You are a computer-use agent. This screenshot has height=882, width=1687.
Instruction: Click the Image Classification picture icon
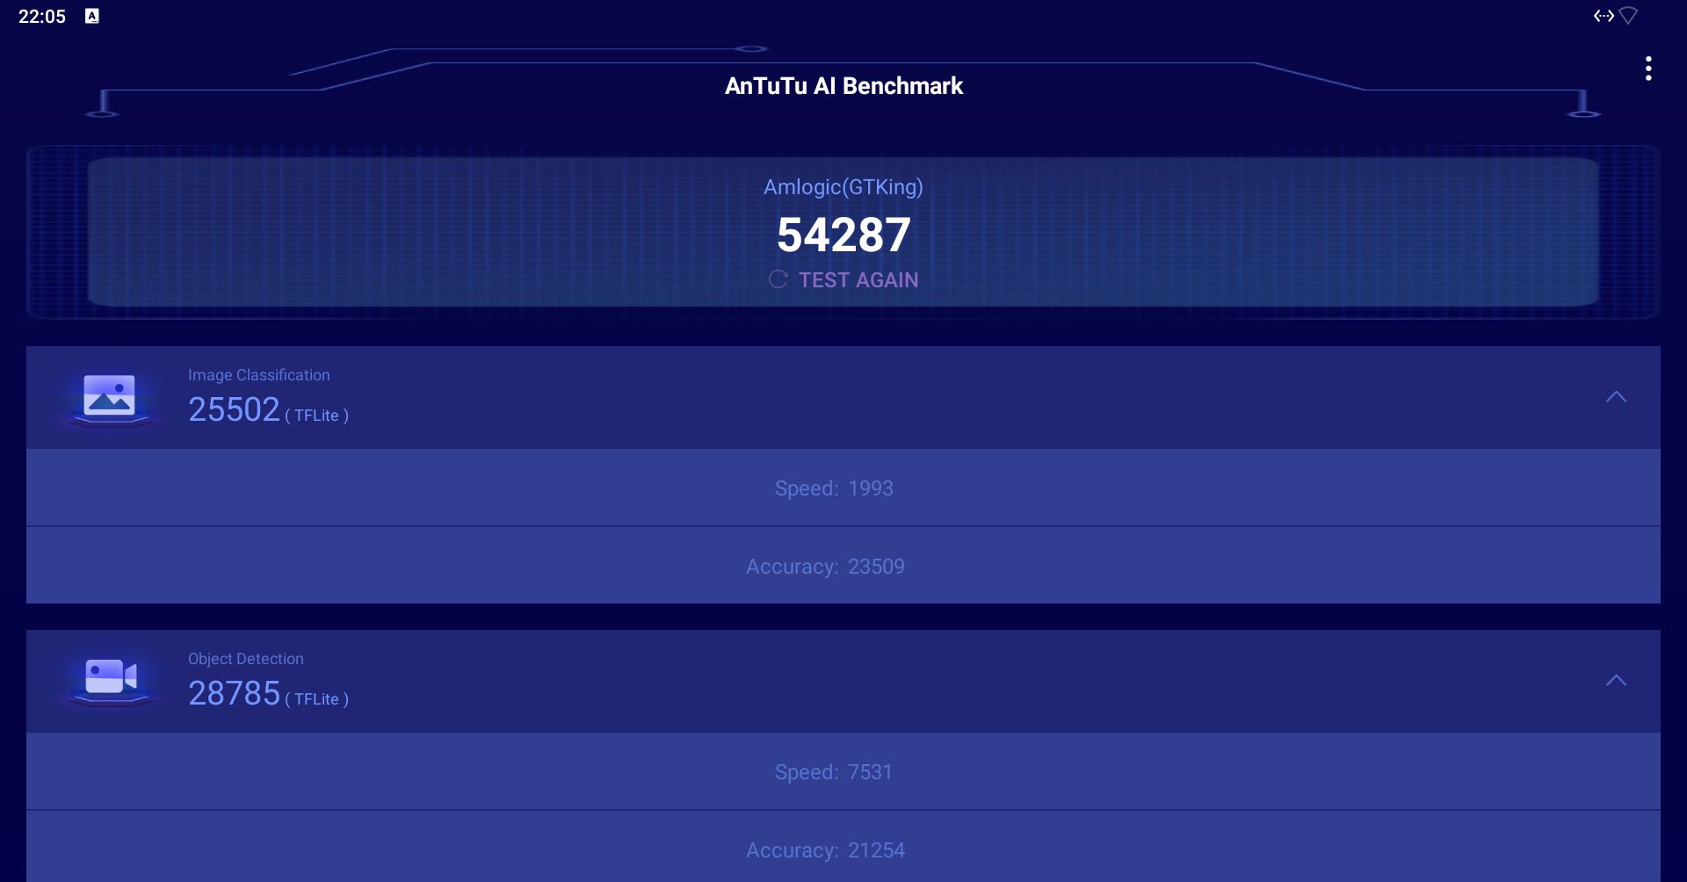[110, 396]
